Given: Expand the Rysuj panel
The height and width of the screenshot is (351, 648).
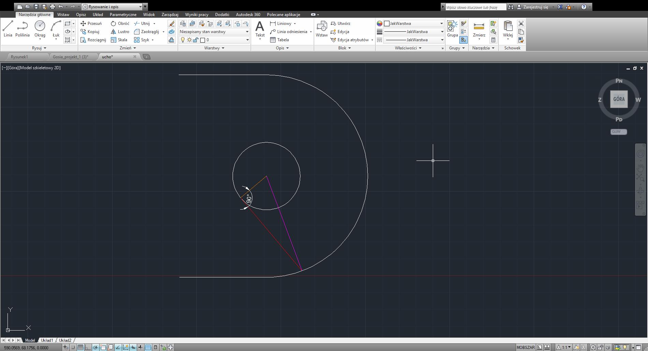Looking at the screenshot, I should click(x=39, y=48).
